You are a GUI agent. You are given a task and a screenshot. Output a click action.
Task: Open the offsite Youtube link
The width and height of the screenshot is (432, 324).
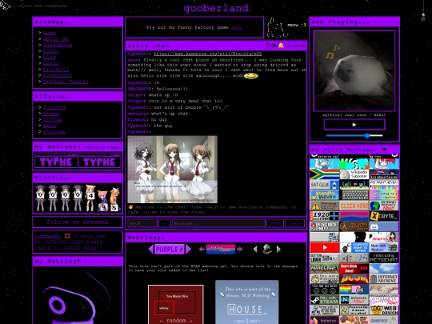point(54,132)
